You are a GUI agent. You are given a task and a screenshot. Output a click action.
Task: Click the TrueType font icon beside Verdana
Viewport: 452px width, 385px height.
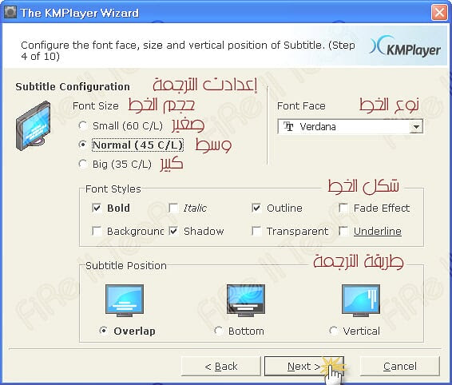pyautogui.click(x=288, y=126)
